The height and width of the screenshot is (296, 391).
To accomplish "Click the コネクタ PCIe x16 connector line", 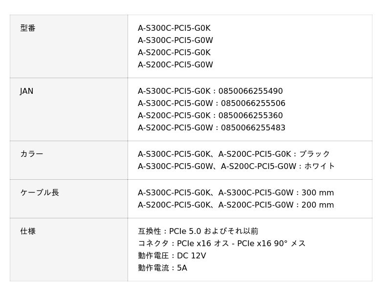I will (x=222, y=244).
